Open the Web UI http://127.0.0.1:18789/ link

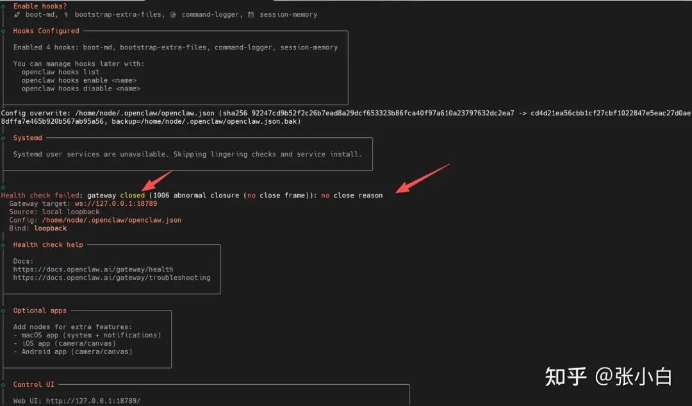(x=93, y=401)
